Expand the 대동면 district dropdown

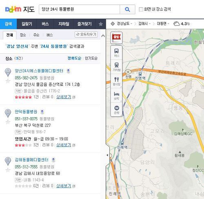coord(163,24)
